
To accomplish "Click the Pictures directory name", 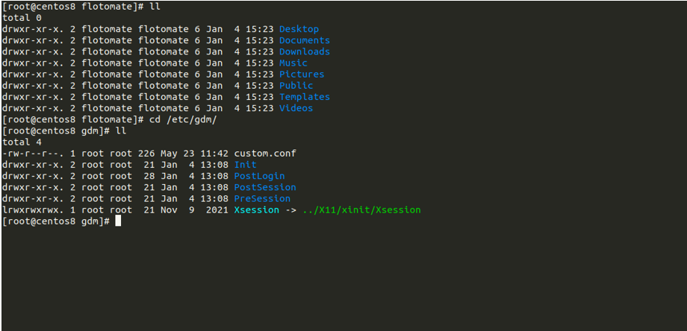I will click(x=302, y=74).
